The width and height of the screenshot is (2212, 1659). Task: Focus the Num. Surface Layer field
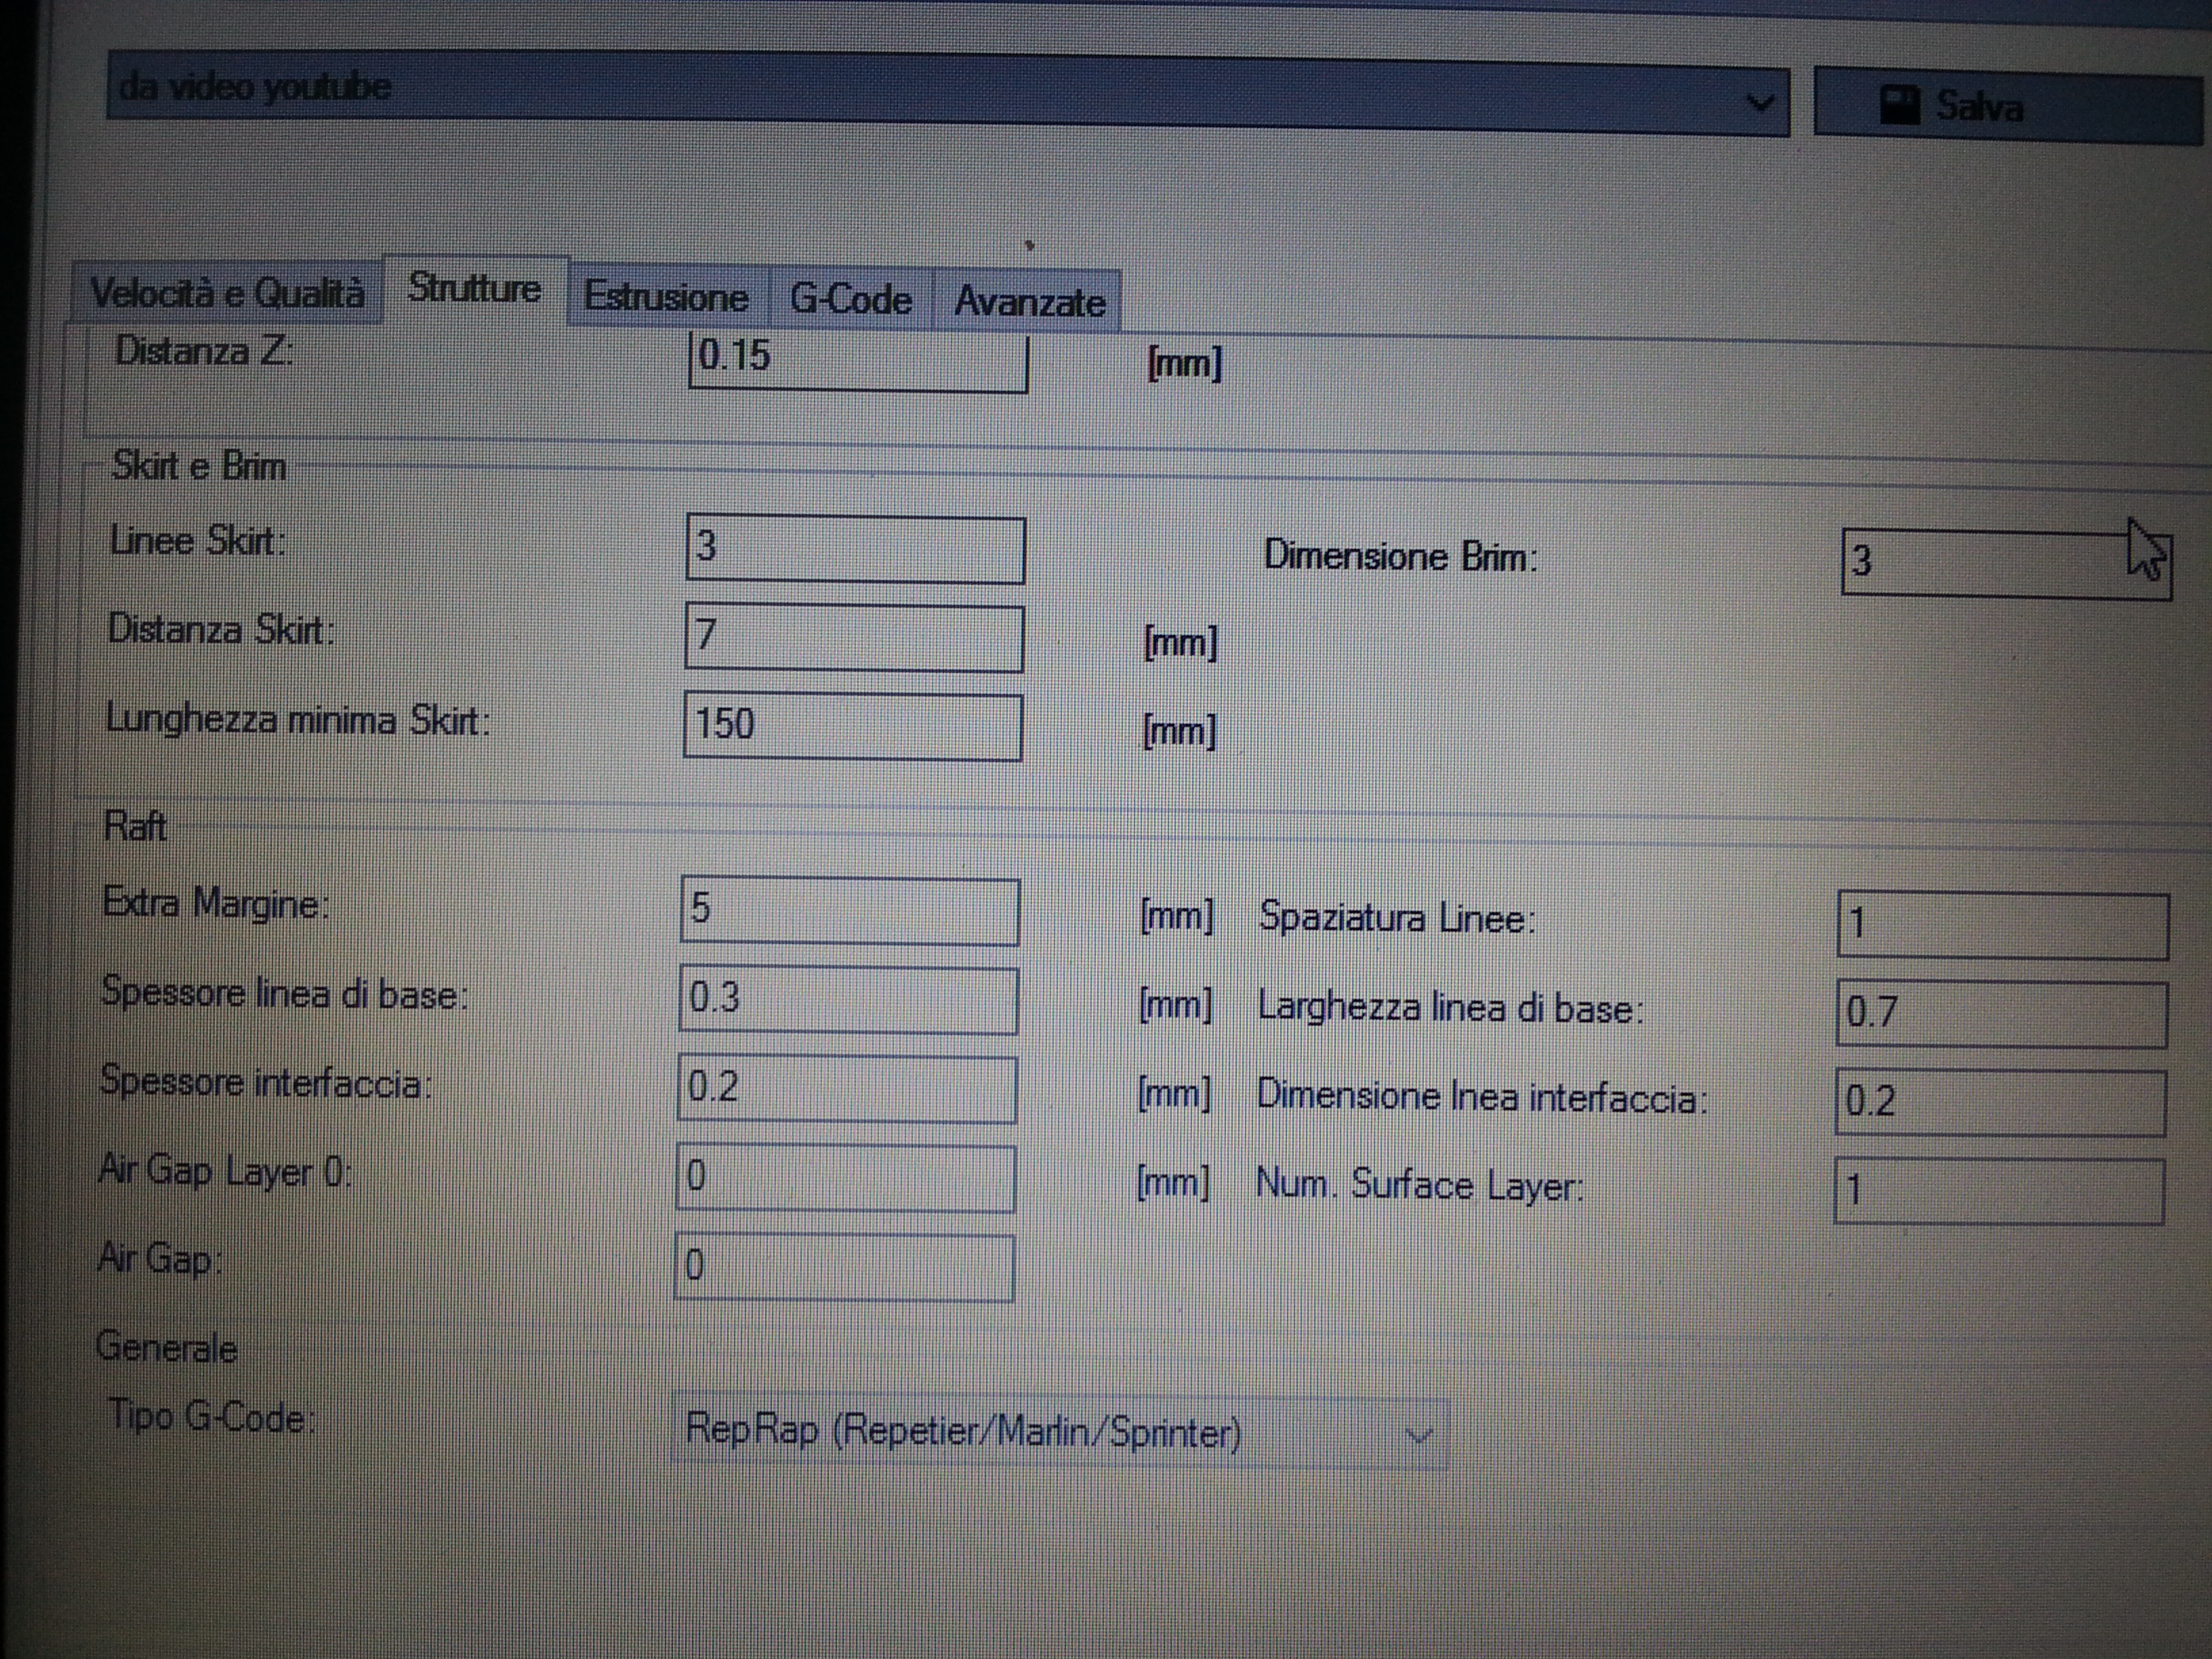coord(2000,1191)
